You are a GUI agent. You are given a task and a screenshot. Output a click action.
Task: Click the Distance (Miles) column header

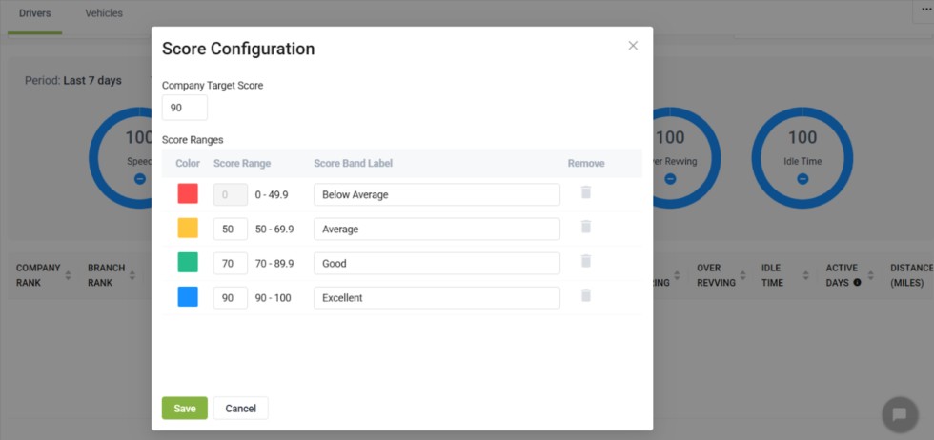[x=911, y=275]
